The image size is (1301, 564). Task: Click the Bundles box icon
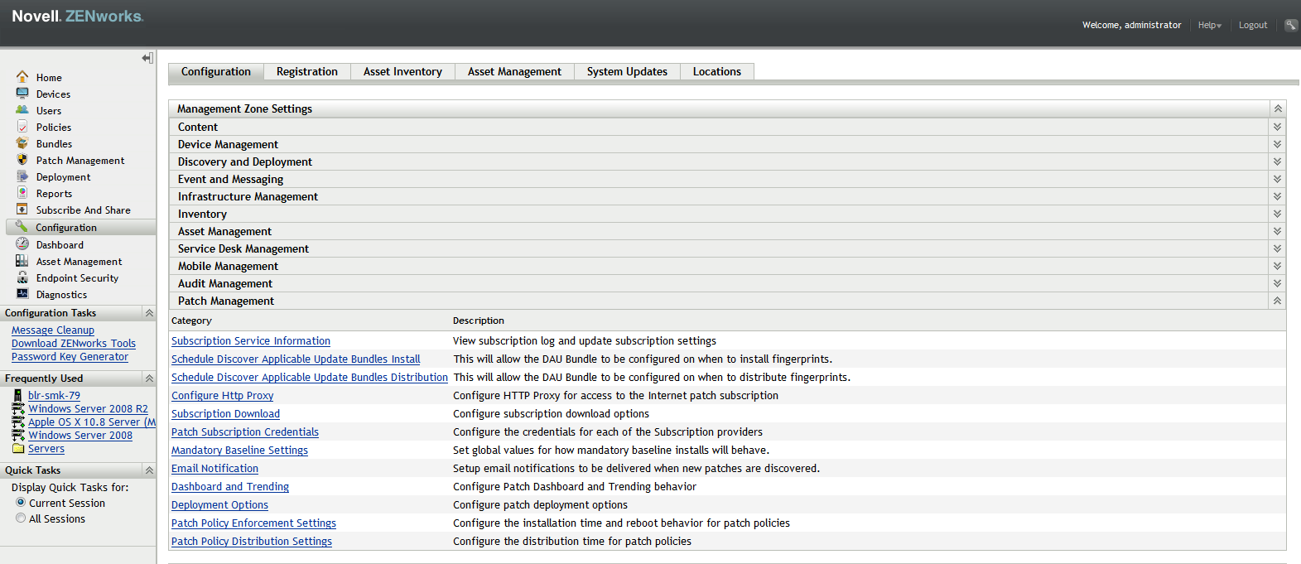coord(22,142)
